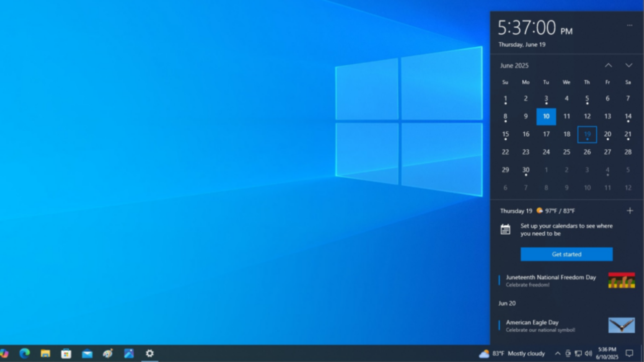The image size is (644, 362).
Task: Click the June 2025 month header
Action: pyautogui.click(x=514, y=65)
